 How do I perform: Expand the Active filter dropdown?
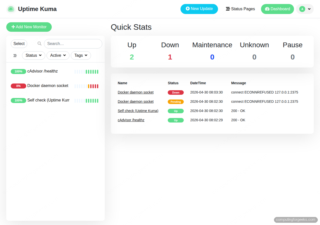coord(58,55)
